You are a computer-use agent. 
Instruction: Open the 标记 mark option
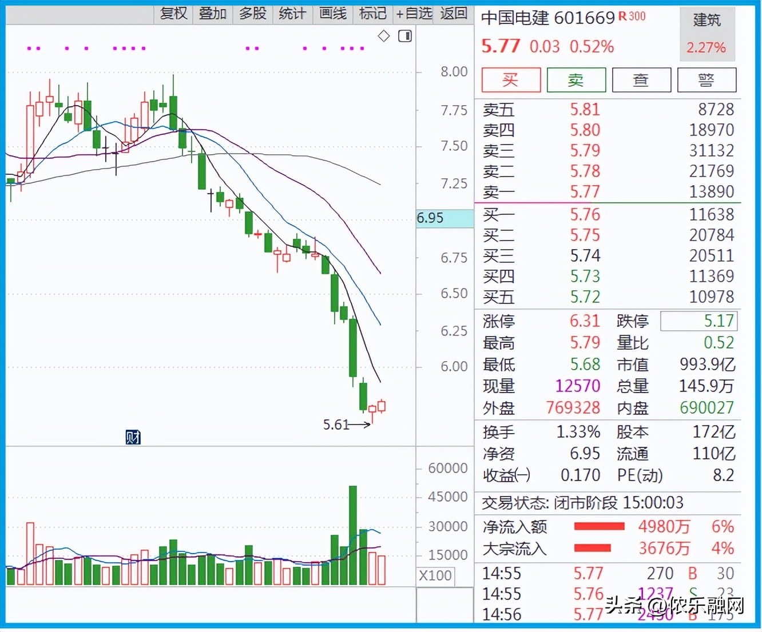click(x=373, y=14)
